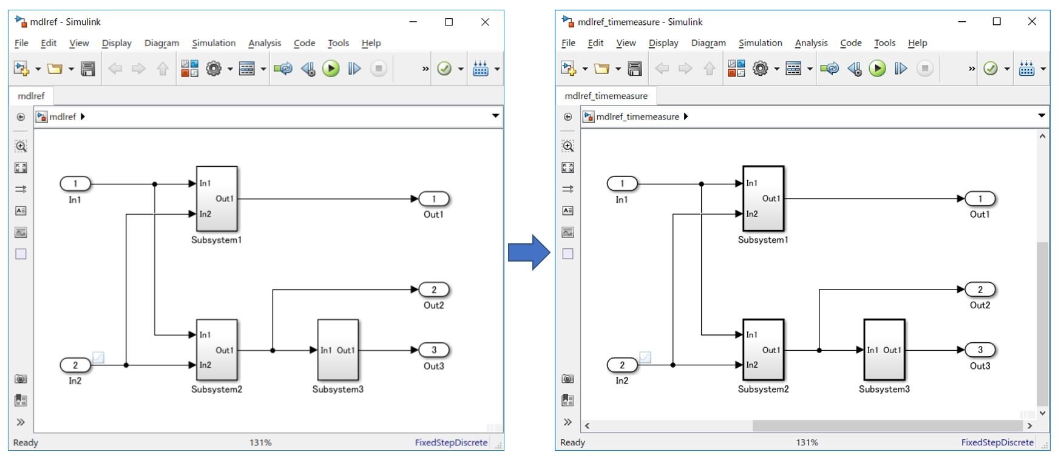The height and width of the screenshot is (463, 1061).
Task: Open File menu in mdlref window
Action: [21, 43]
